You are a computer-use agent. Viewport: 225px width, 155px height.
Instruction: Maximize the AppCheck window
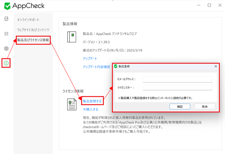pos(209,5)
